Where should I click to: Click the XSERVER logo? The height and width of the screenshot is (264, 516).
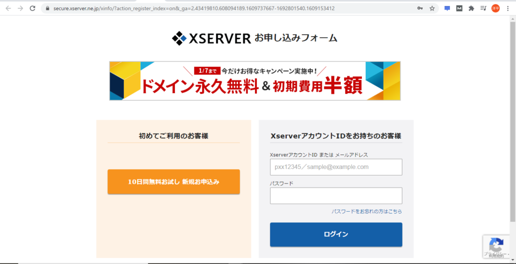tap(211, 38)
